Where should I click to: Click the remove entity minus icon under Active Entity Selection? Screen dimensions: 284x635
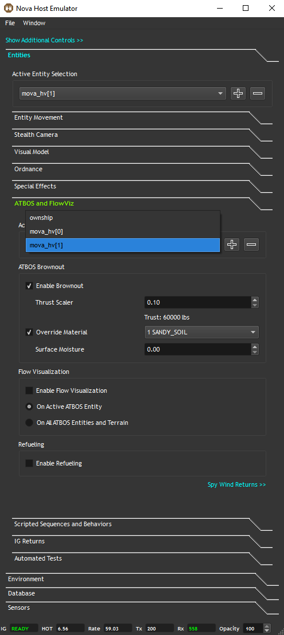pos(258,93)
